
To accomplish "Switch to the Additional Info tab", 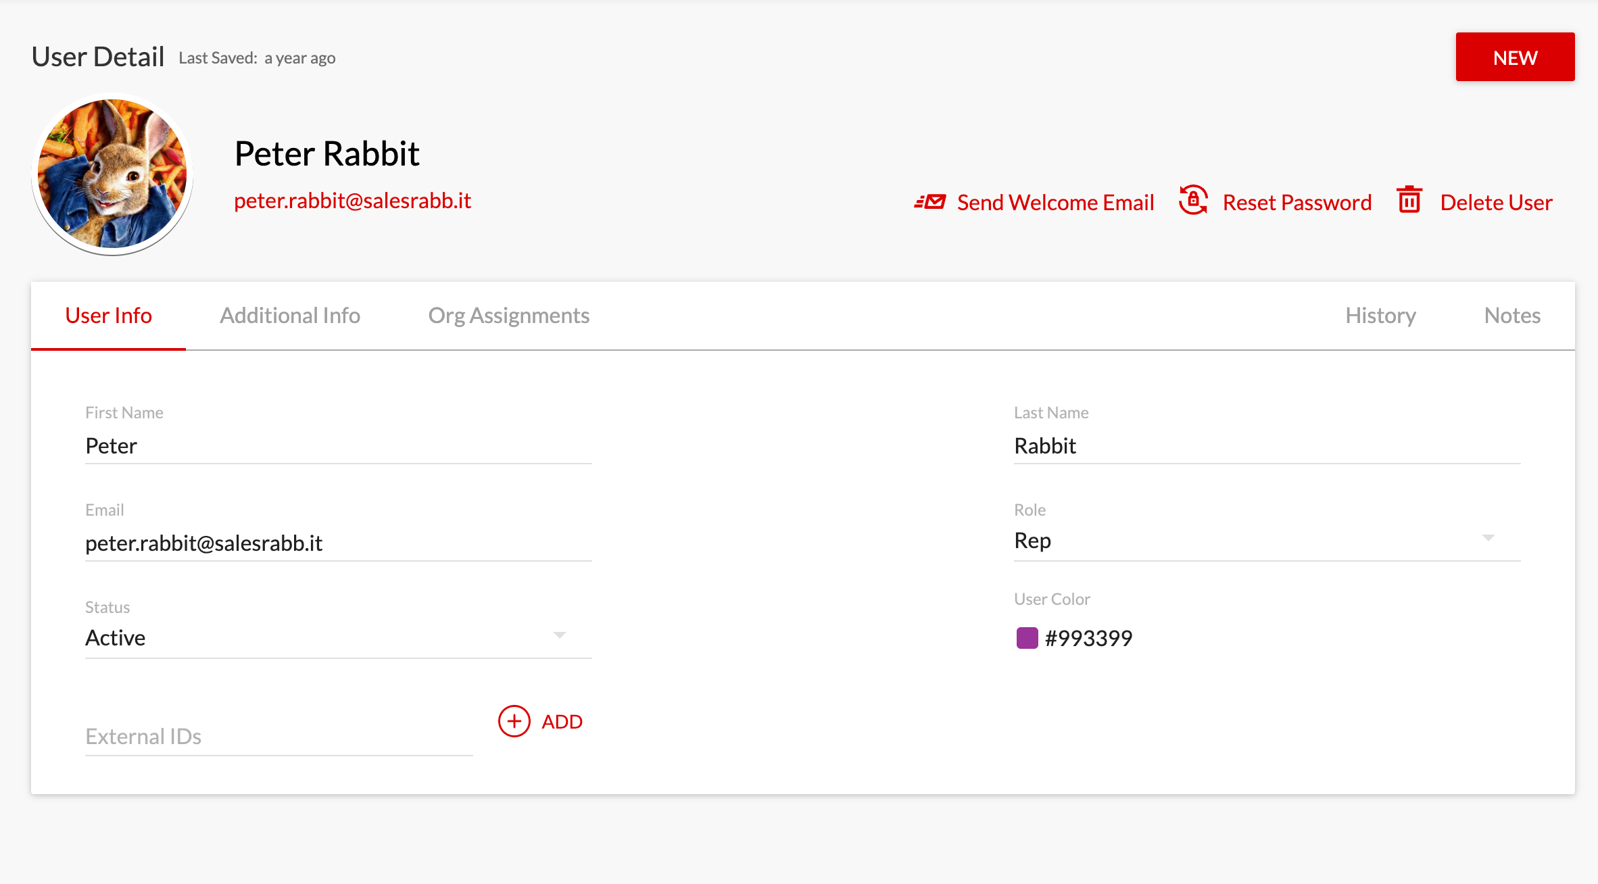I will click(289, 315).
